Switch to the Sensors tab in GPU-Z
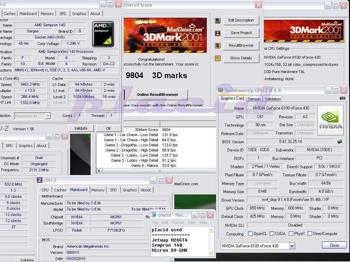The height and width of the screenshot is (262, 350). click(254, 99)
